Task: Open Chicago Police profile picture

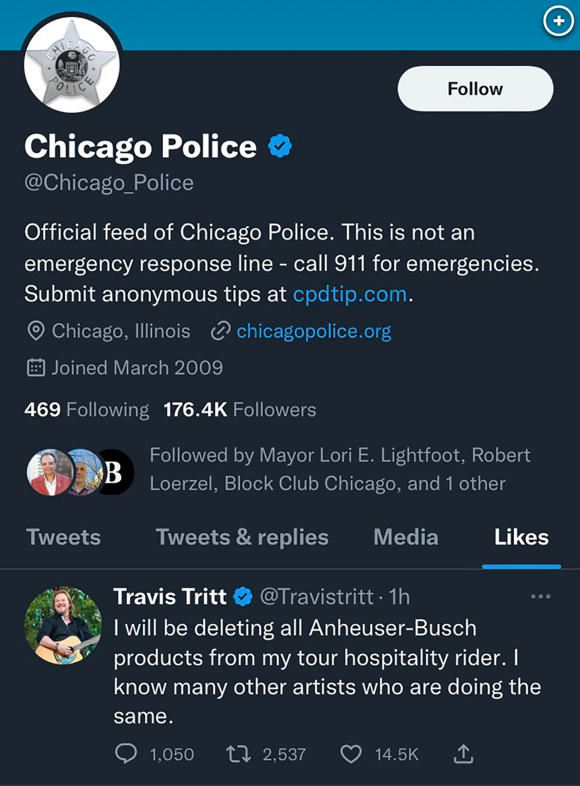Action: point(72,65)
